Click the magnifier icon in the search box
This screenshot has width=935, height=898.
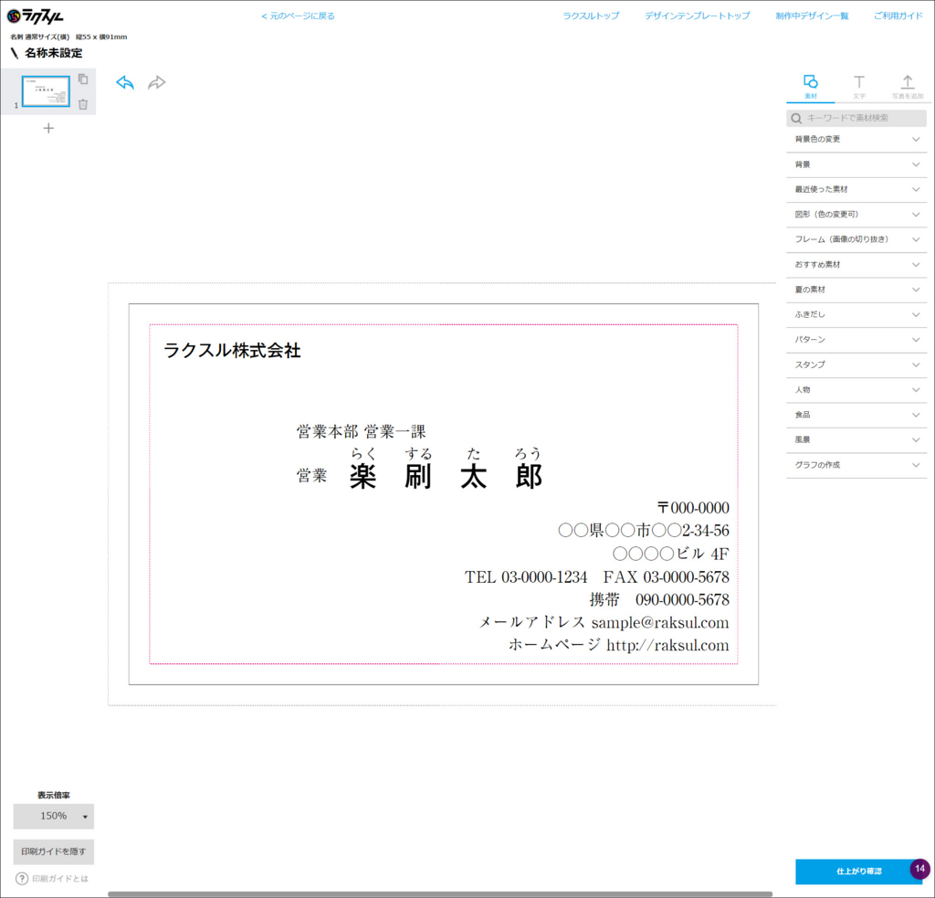[x=796, y=118]
